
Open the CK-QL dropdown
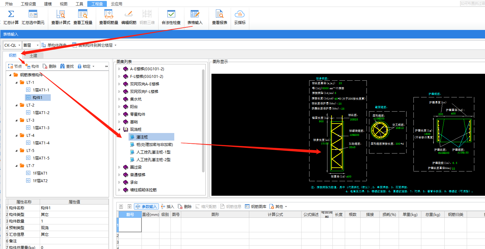tap(20, 45)
